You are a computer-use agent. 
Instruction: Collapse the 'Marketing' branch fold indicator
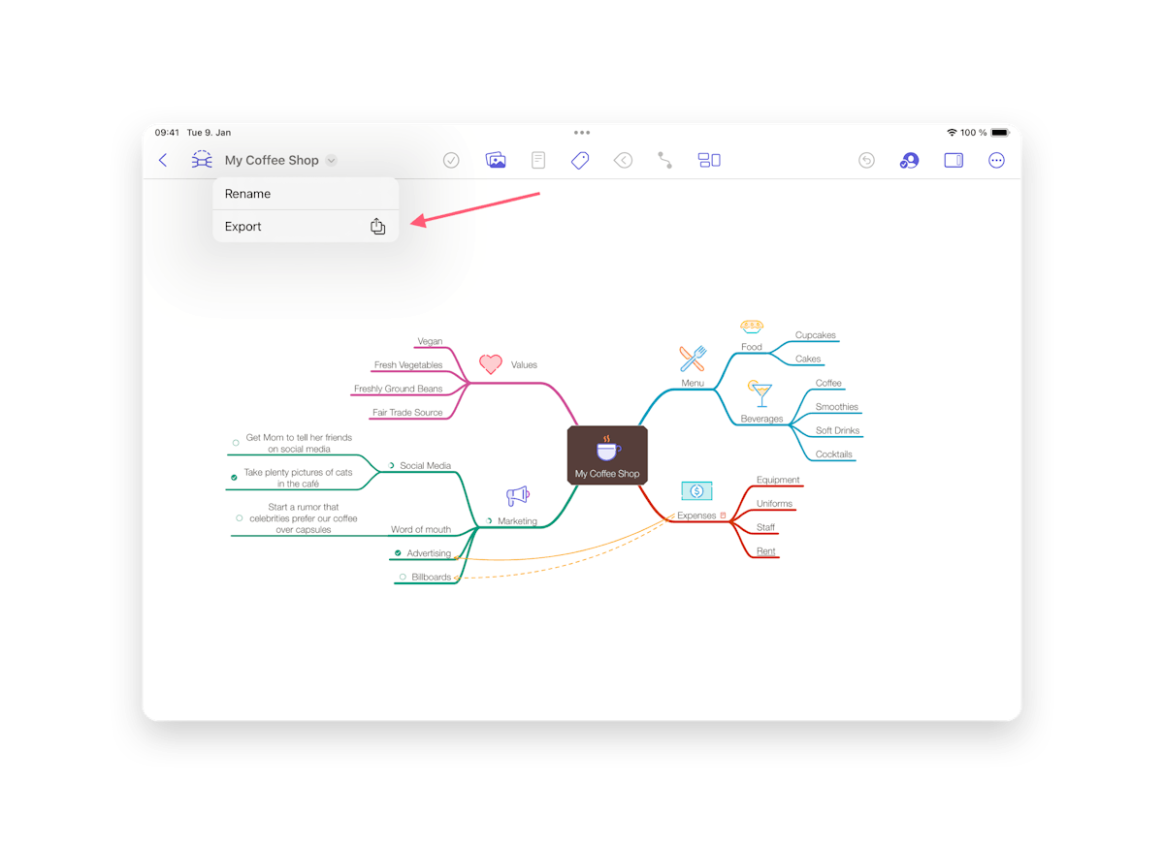(488, 520)
